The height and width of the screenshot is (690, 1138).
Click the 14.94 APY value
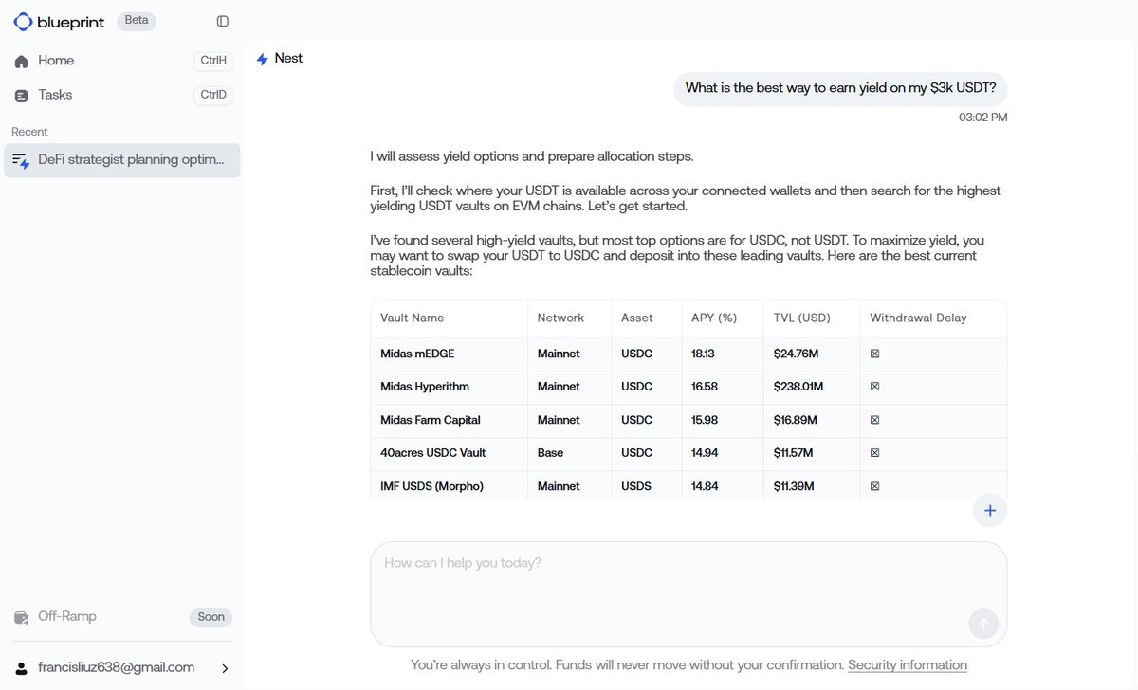[x=705, y=453]
